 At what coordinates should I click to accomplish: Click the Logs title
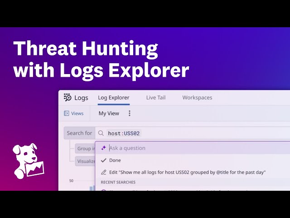[81, 98]
